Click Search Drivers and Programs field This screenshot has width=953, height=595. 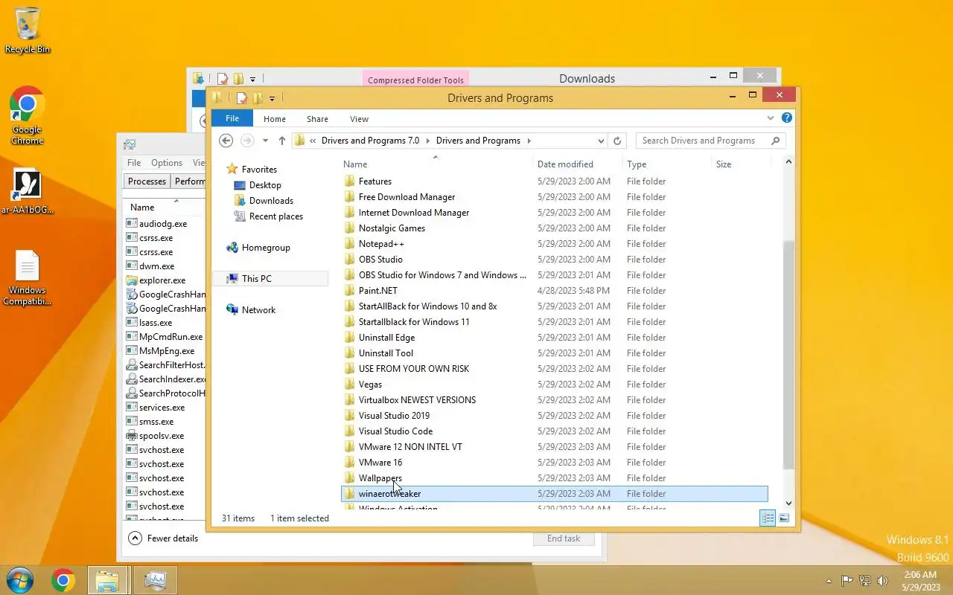click(711, 141)
